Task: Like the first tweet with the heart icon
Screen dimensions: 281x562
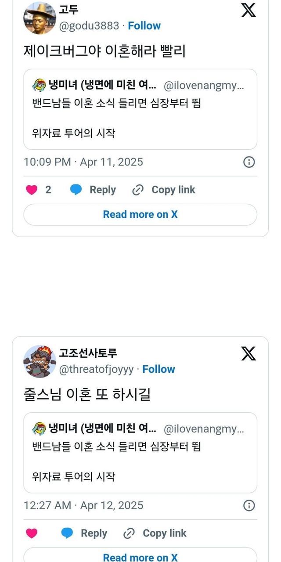Action: pos(32,190)
